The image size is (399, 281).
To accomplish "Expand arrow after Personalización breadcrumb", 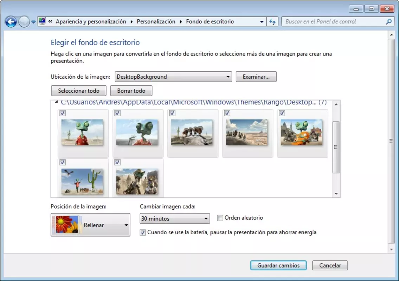I will [181, 22].
